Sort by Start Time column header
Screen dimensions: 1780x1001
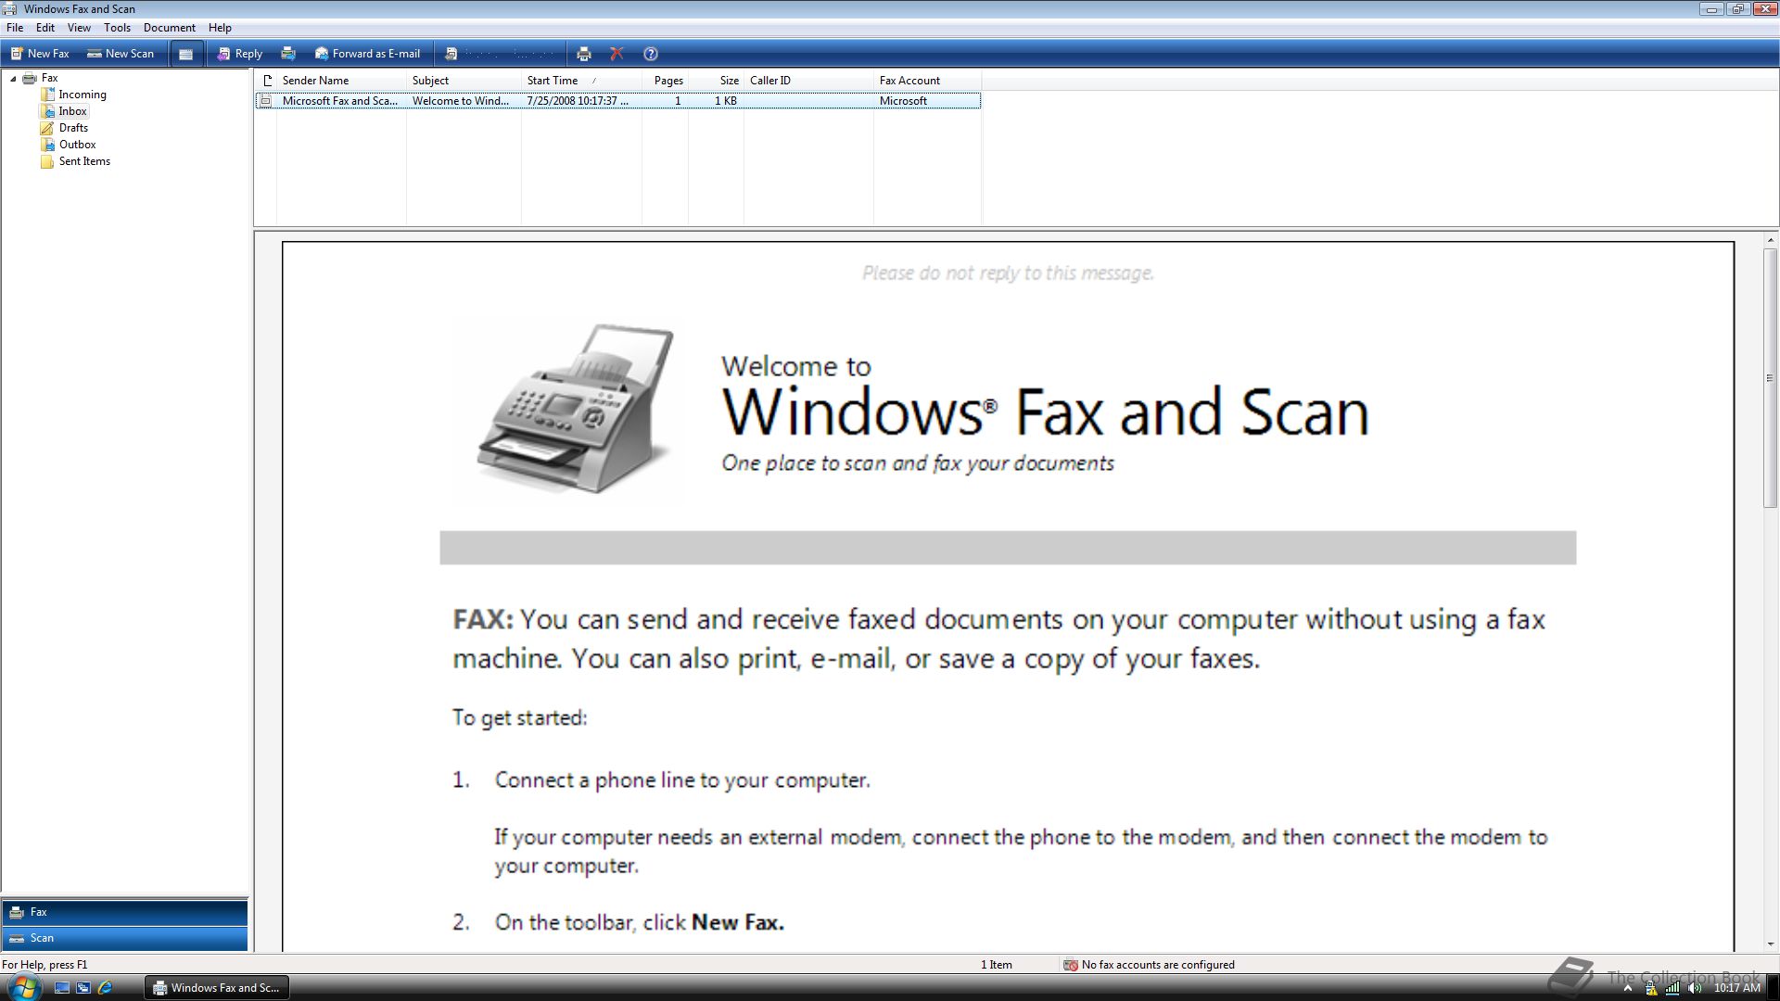[x=581, y=81]
